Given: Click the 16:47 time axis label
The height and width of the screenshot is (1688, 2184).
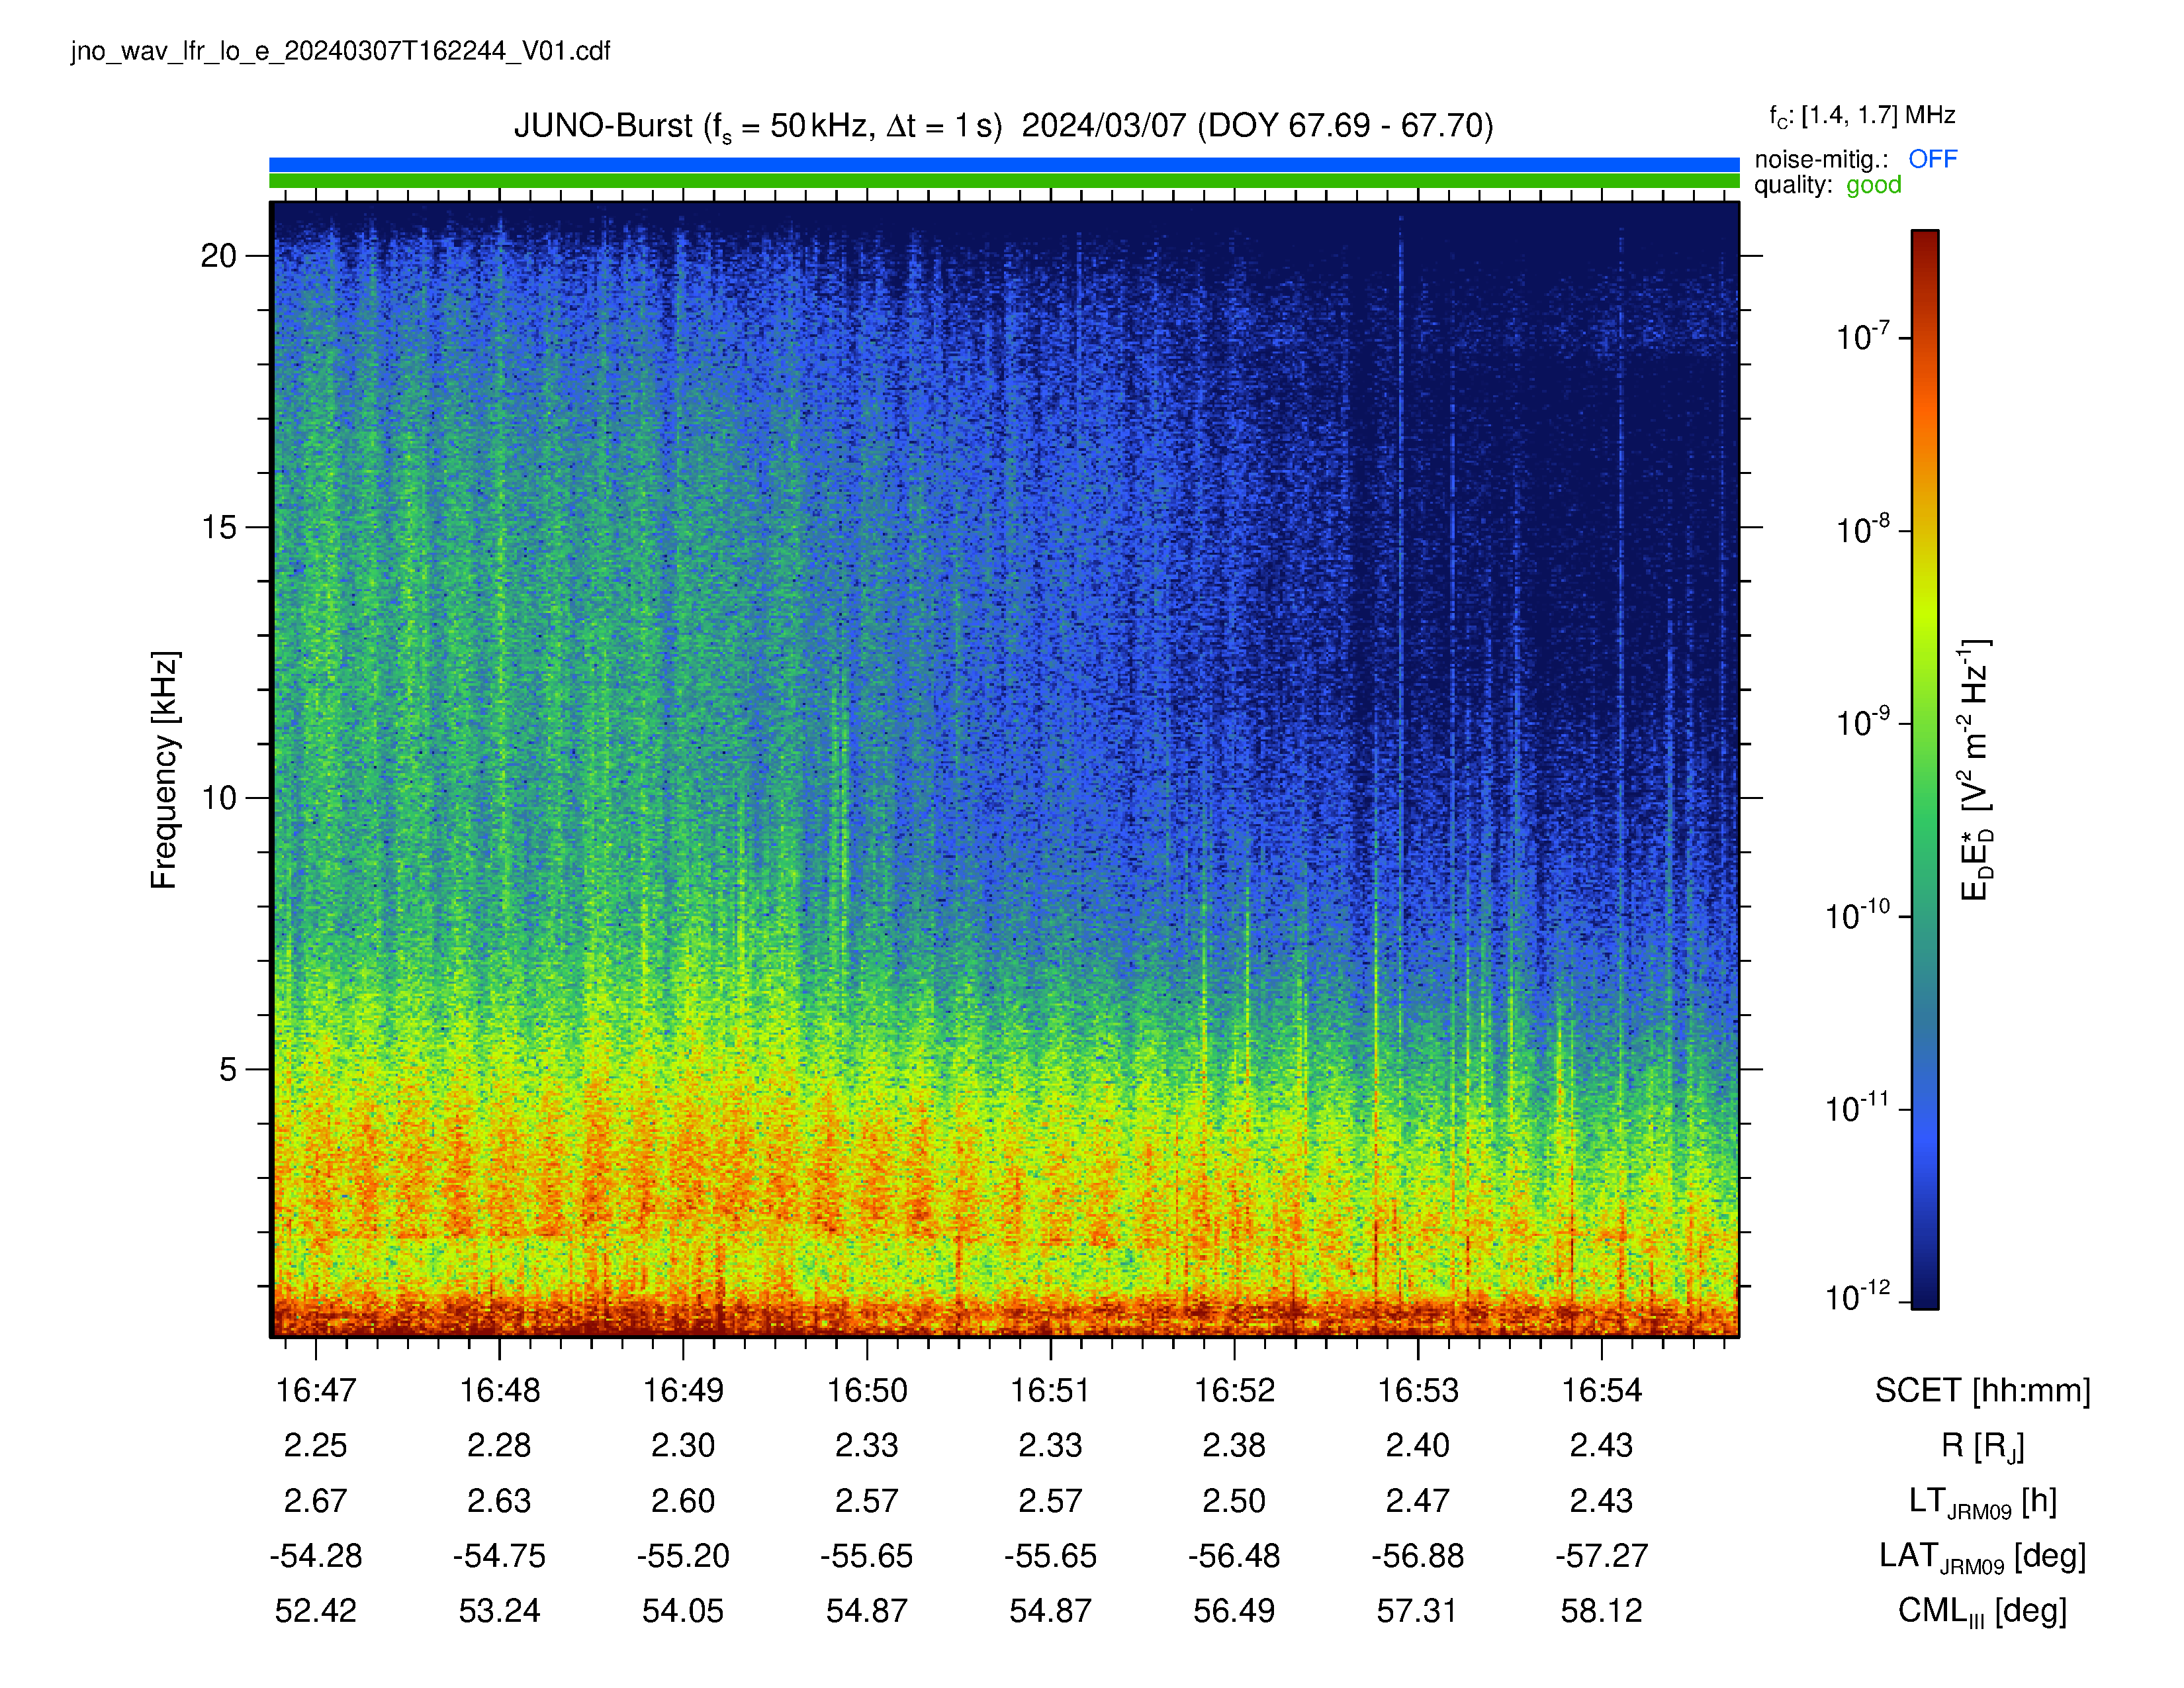Looking at the screenshot, I should [x=315, y=1390].
